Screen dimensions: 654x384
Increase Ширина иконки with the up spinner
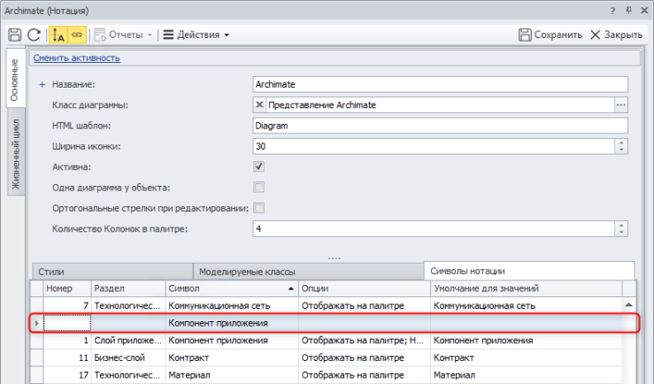pos(621,142)
